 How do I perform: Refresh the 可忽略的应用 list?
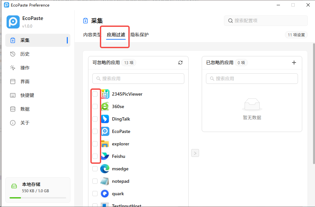[180, 63]
